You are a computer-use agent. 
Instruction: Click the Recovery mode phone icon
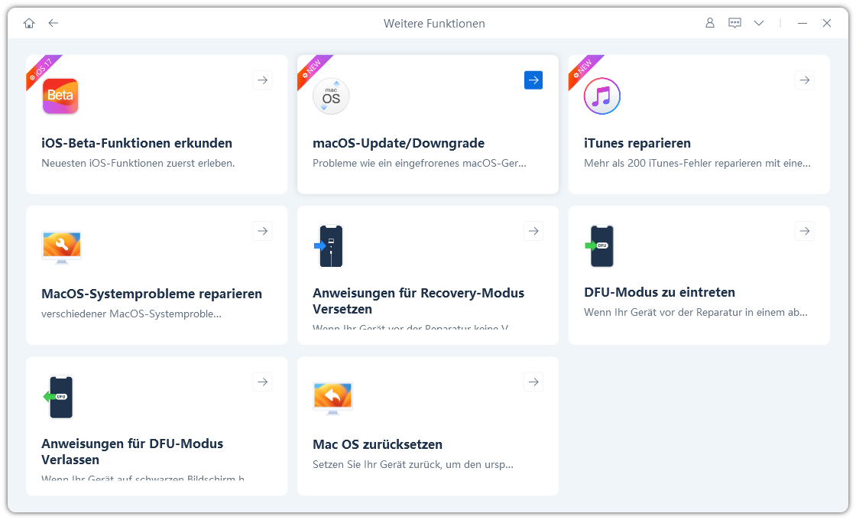pyautogui.click(x=331, y=246)
